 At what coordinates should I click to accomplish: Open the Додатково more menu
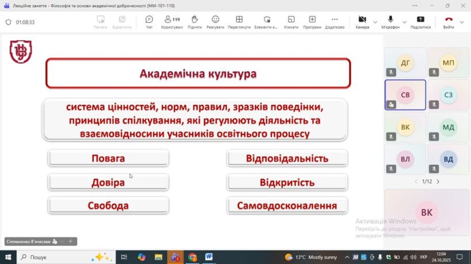pyautogui.click(x=335, y=22)
